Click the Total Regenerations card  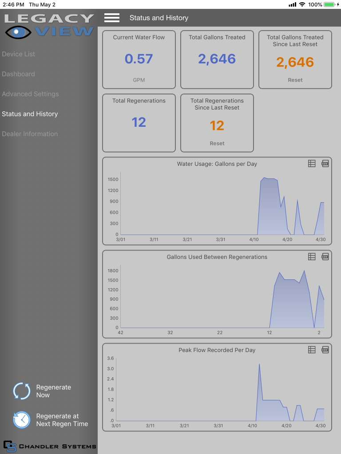tap(139, 123)
